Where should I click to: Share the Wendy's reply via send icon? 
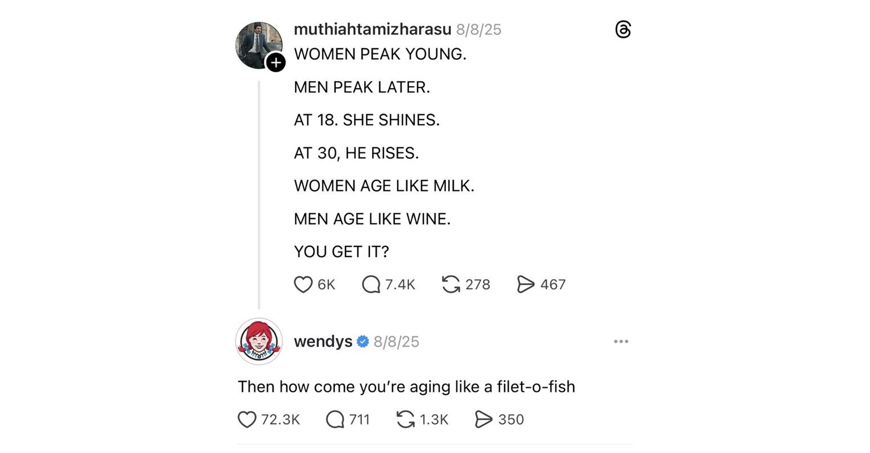[x=483, y=420]
